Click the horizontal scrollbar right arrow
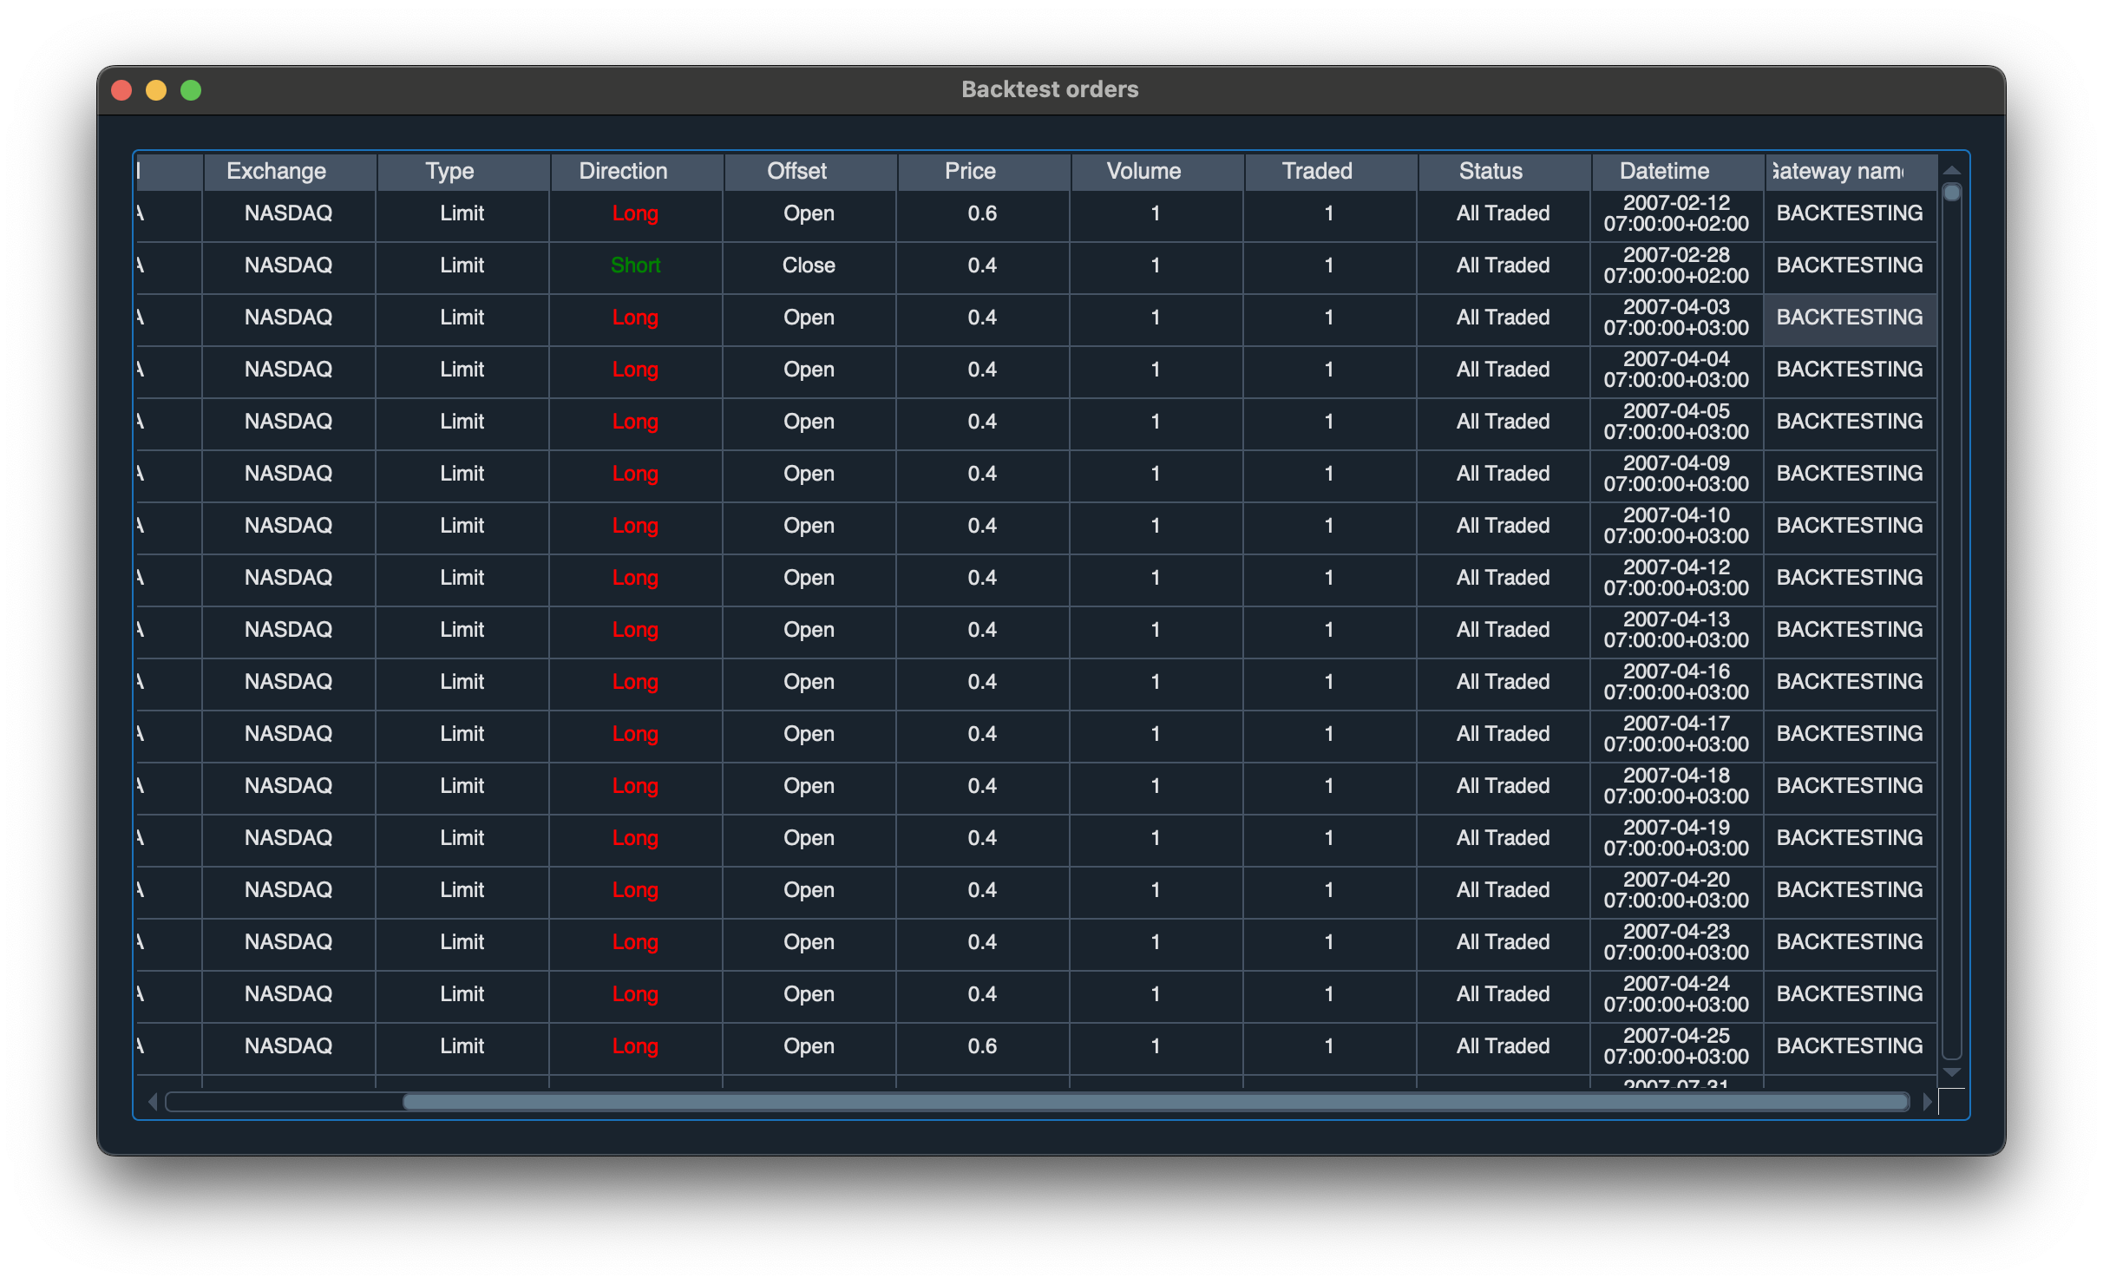Image resolution: width=2103 pixels, height=1284 pixels. click(x=1927, y=1102)
